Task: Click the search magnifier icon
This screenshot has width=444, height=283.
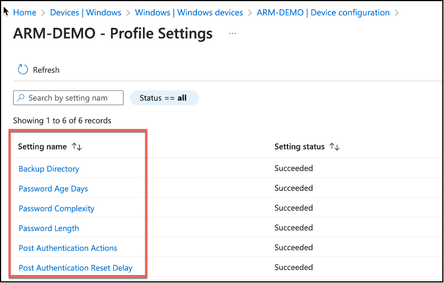Action: coord(21,98)
